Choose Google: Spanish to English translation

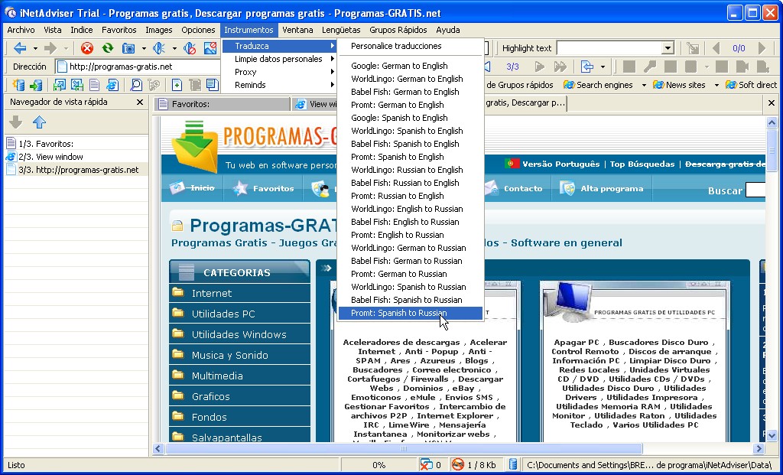click(411, 118)
